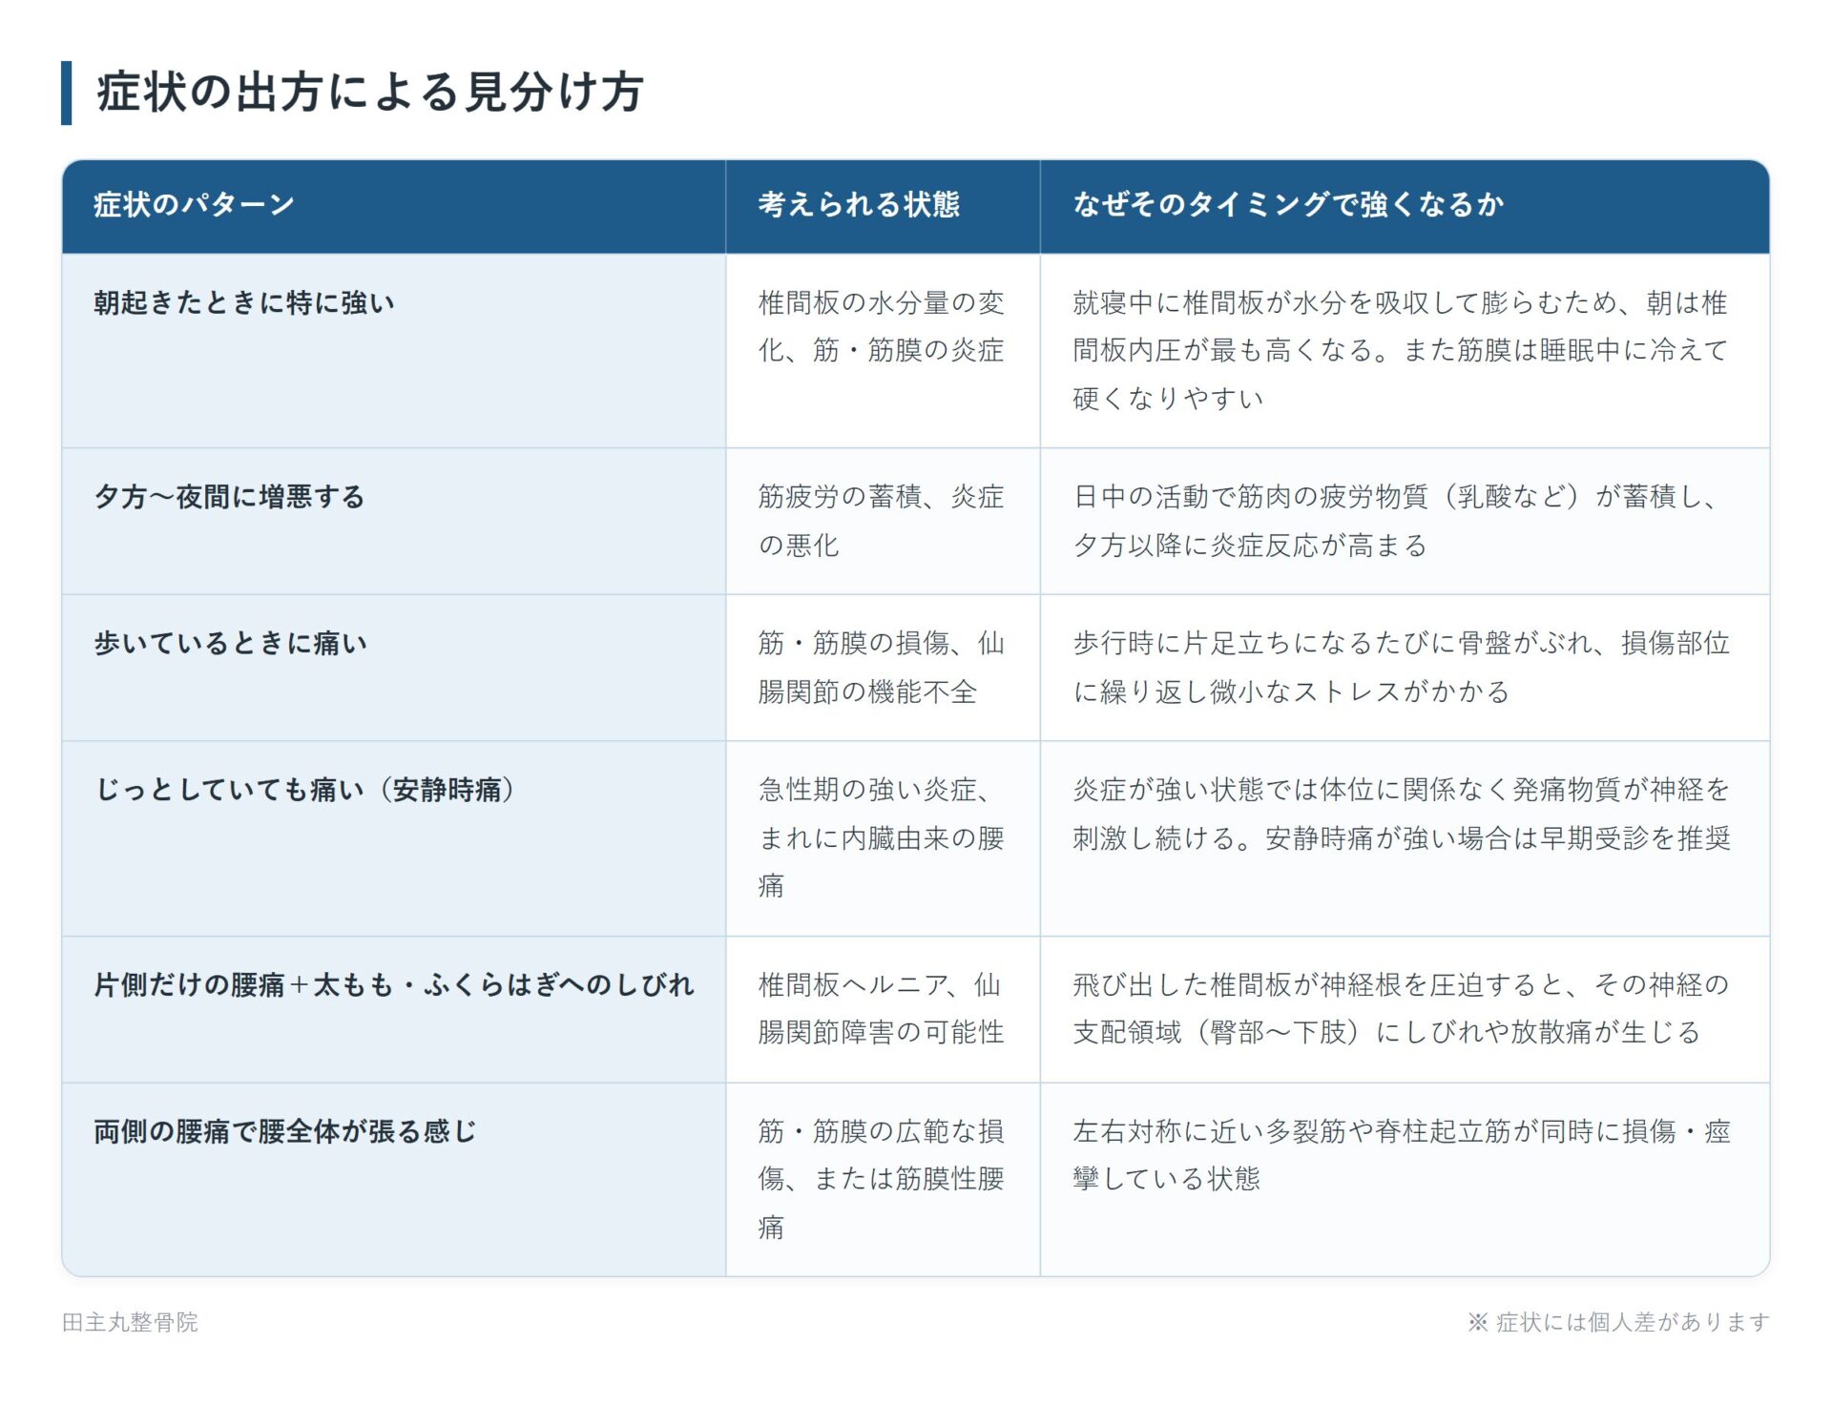Click the cell 筋・筋膜の損傷、仙腸関節の機能不全

(882, 667)
